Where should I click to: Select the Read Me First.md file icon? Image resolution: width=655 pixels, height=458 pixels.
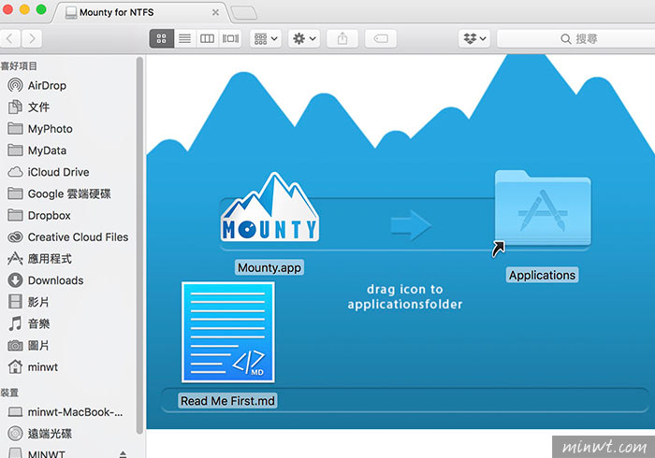pyautogui.click(x=228, y=333)
